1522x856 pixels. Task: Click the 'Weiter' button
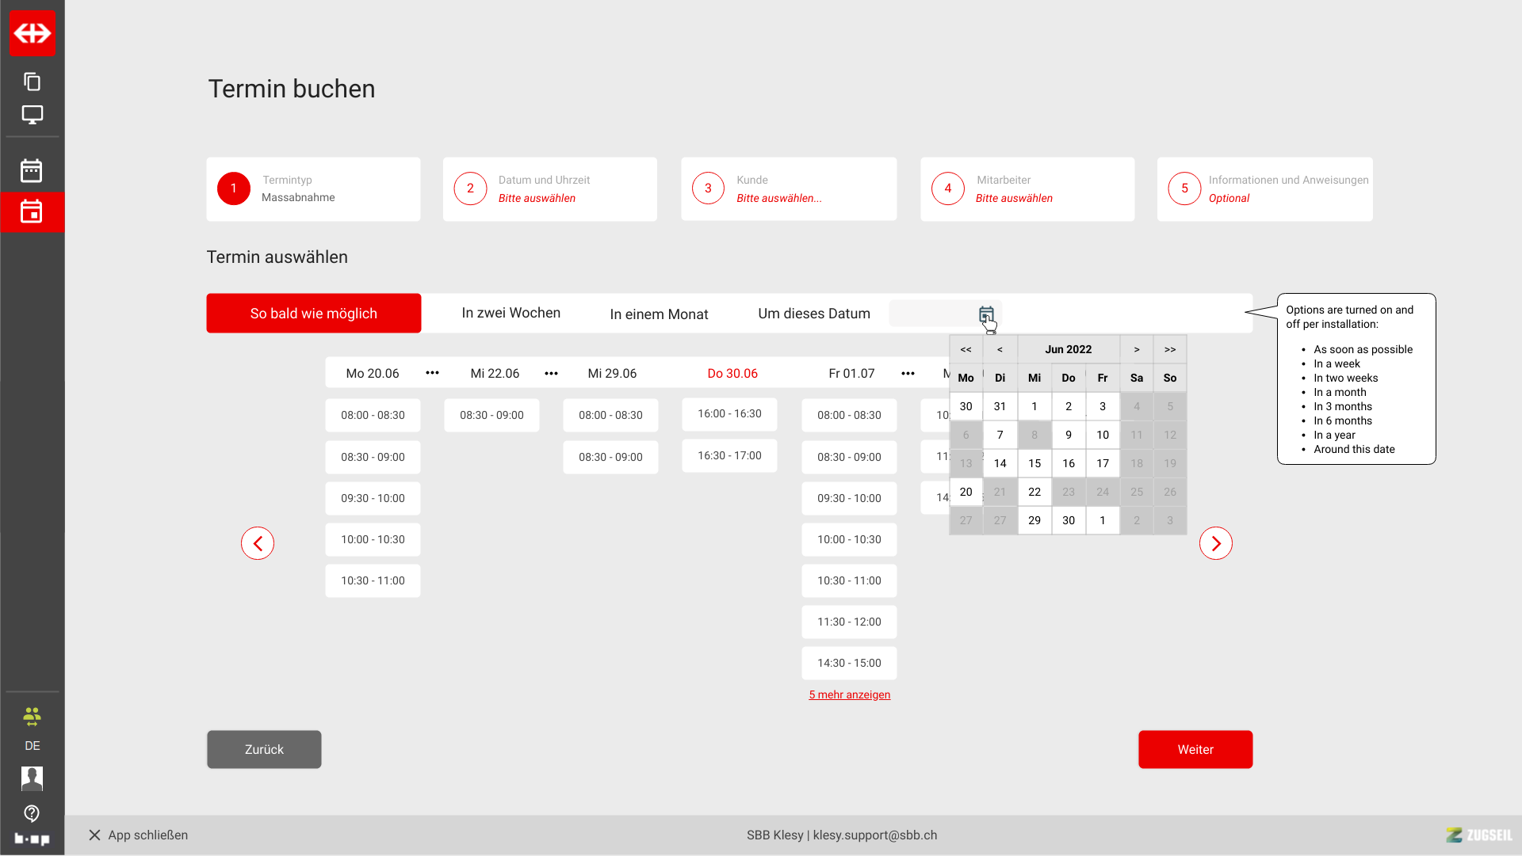(x=1195, y=749)
